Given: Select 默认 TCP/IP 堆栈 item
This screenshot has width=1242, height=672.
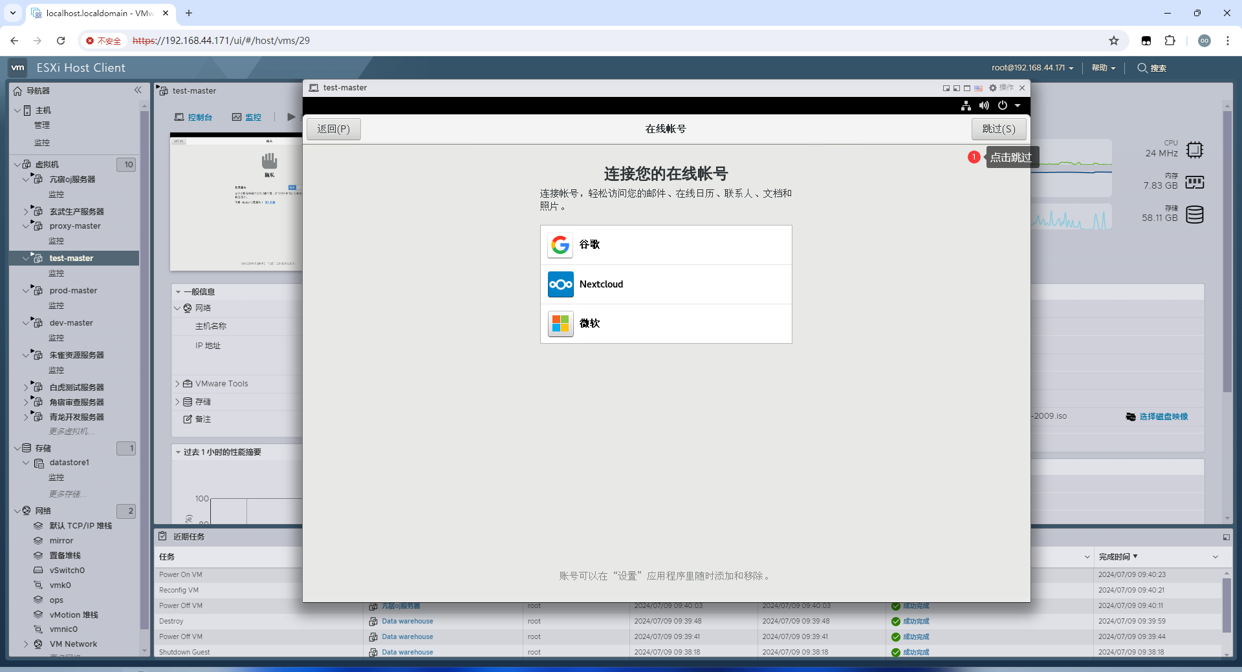Looking at the screenshot, I should pyautogui.click(x=81, y=526).
